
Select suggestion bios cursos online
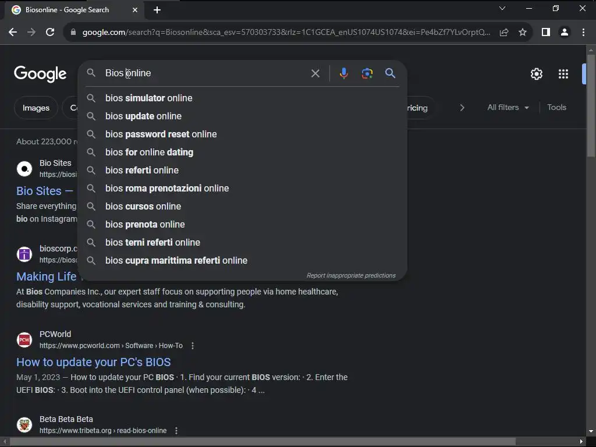(x=243, y=207)
